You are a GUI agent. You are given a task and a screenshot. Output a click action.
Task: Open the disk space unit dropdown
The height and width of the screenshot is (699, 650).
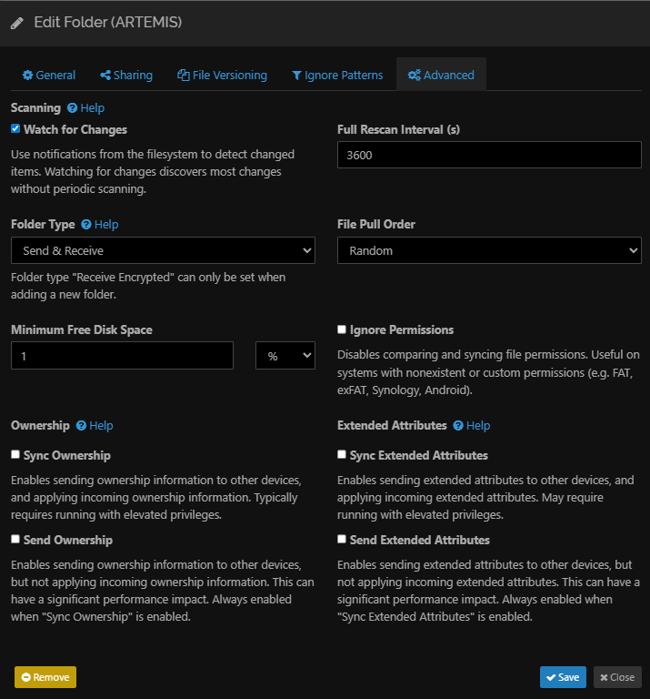coord(285,356)
